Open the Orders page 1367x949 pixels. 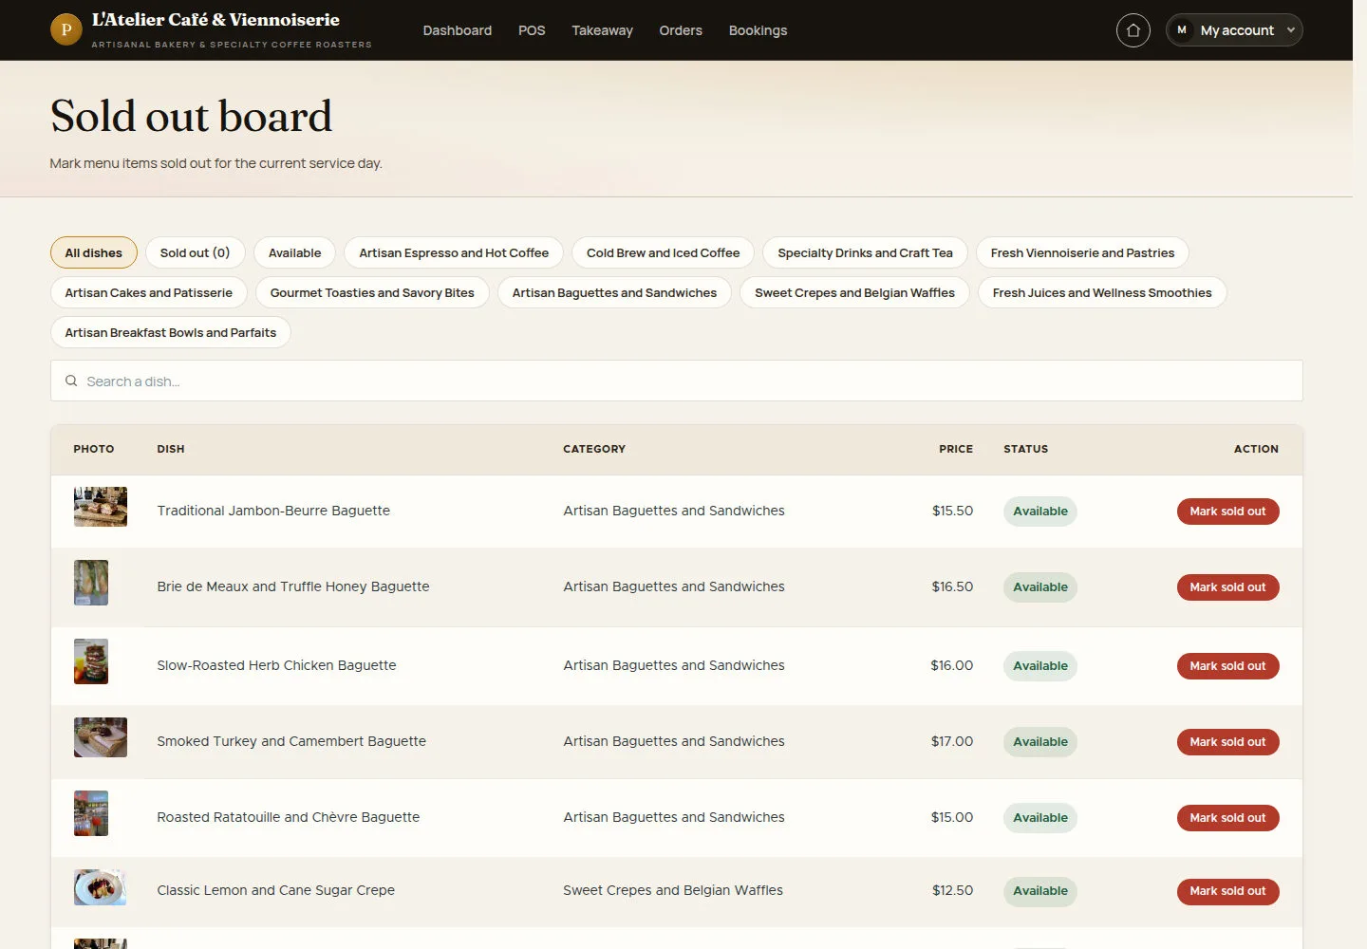[x=681, y=30]
